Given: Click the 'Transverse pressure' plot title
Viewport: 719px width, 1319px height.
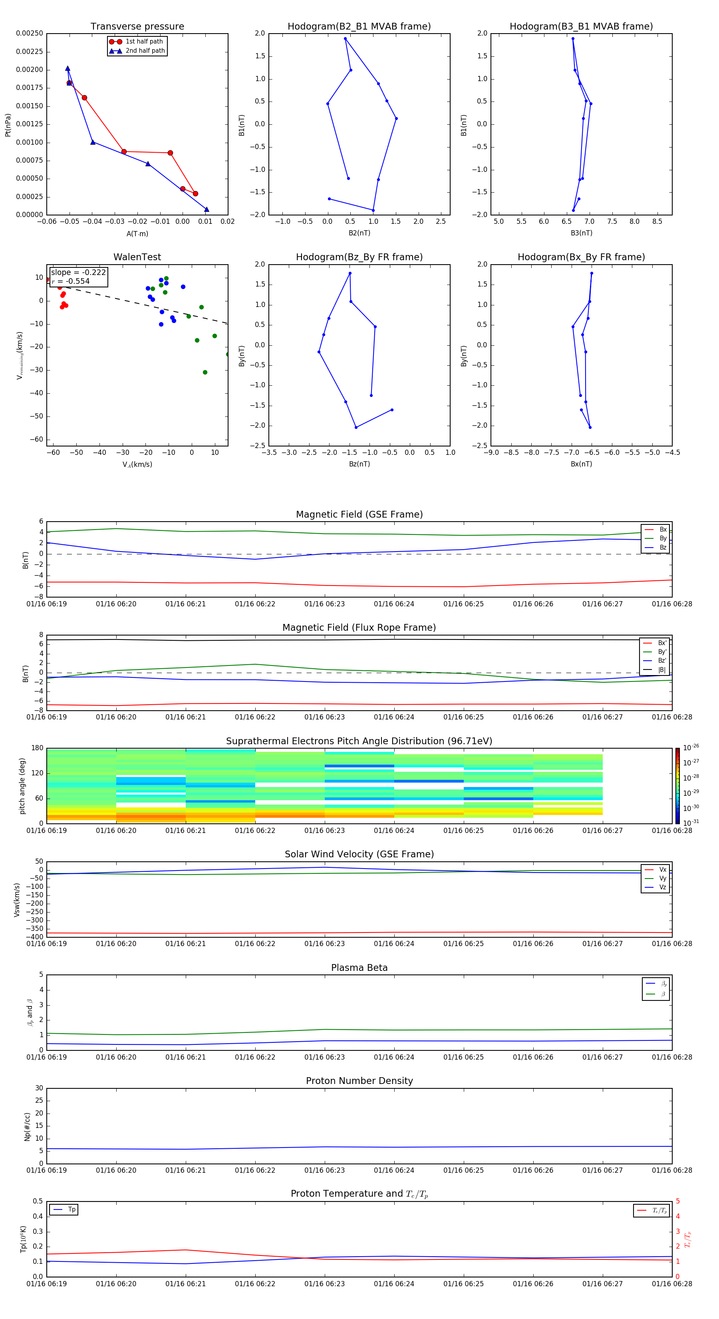Looking at the screenshot, I should (137, 27).
